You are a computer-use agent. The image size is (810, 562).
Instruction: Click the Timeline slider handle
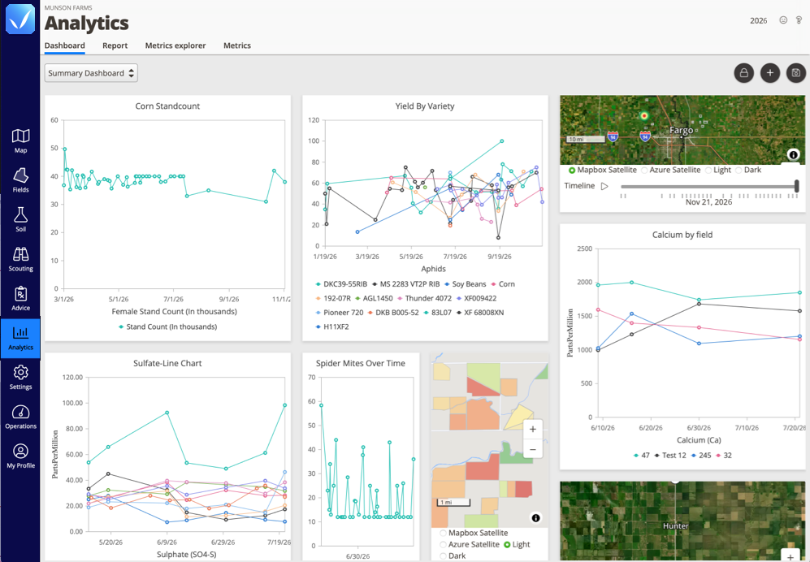pos(796,186)
